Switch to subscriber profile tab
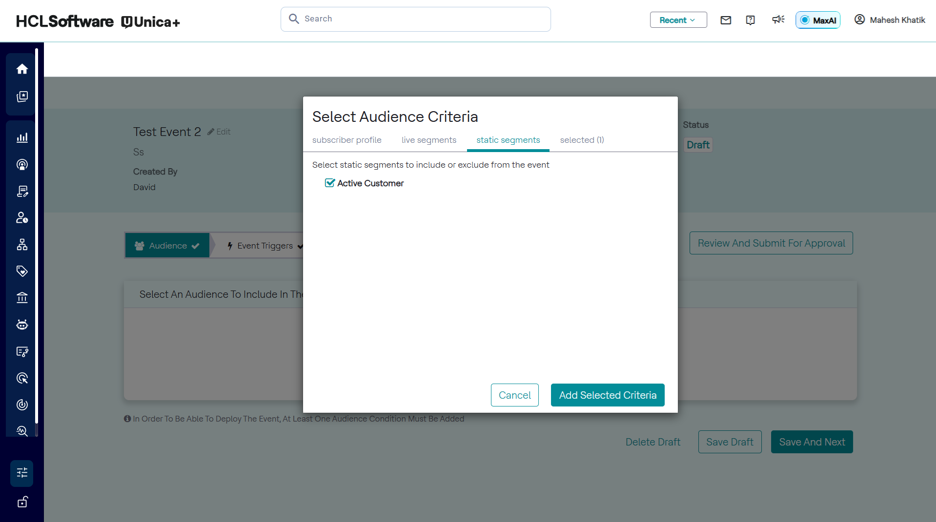The height and width of the screenshot is (522, 936). [346, 140]
